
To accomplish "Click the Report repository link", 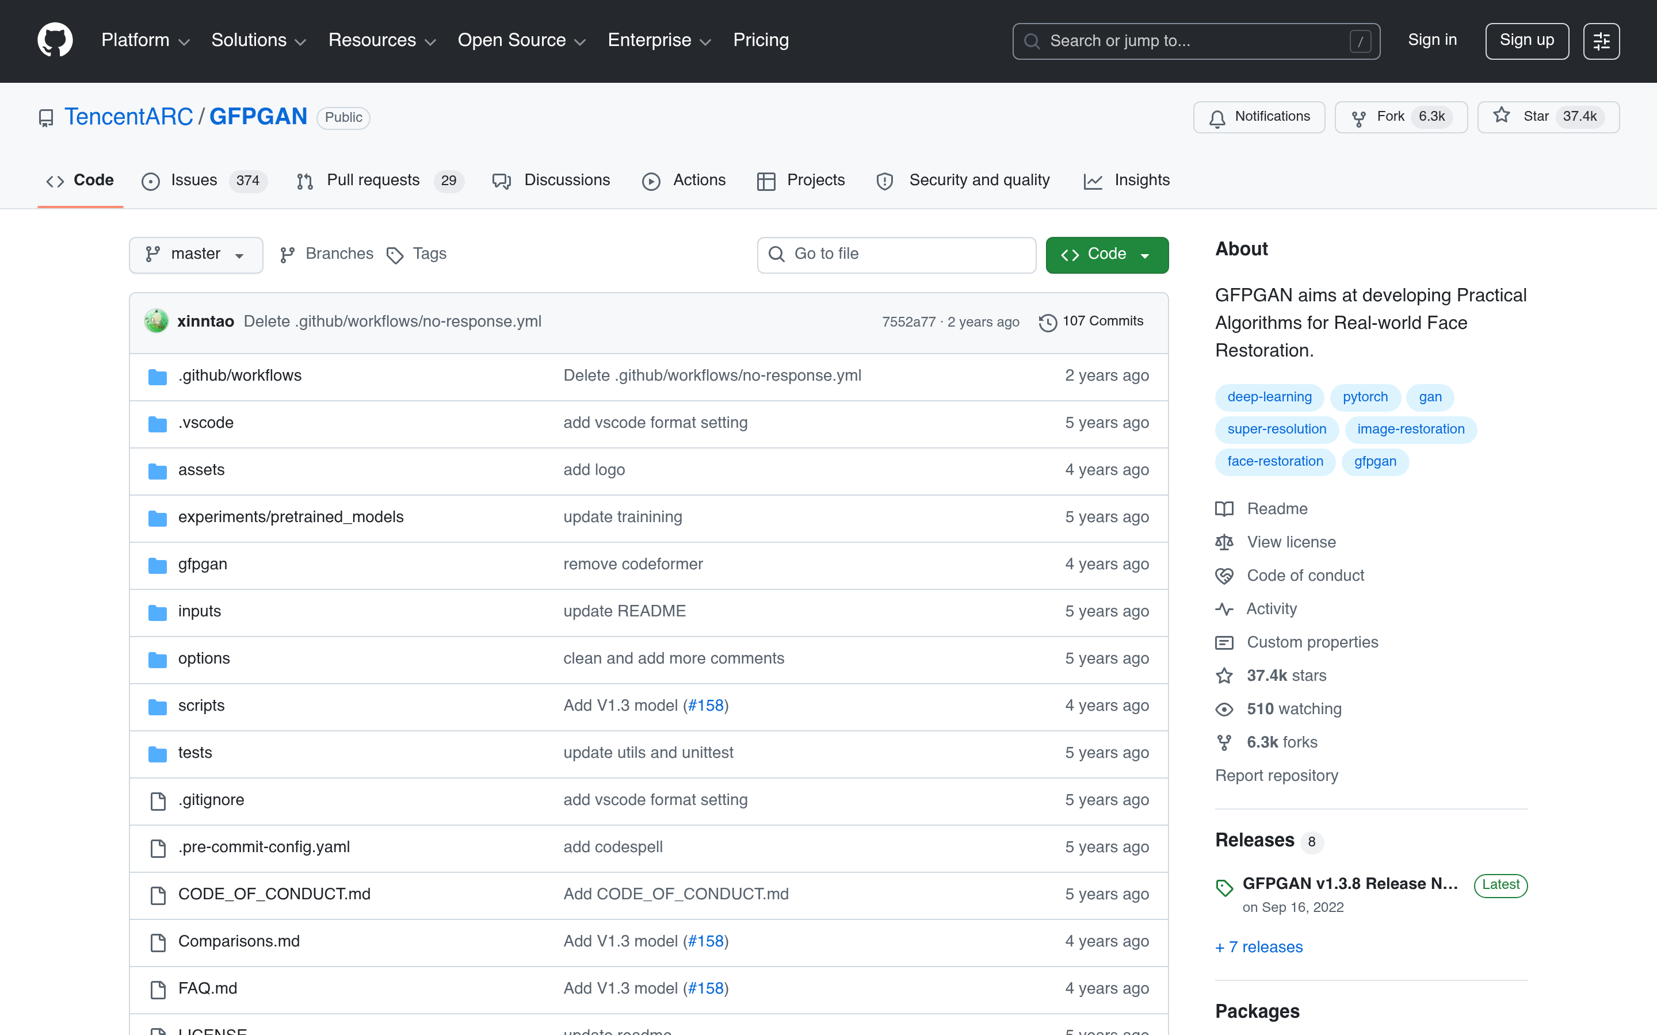I will (x=1276, y=776).
